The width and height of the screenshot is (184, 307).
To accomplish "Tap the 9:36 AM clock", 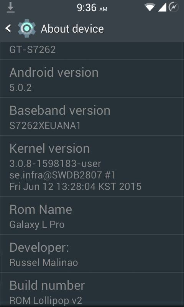I will pos(92,8).
